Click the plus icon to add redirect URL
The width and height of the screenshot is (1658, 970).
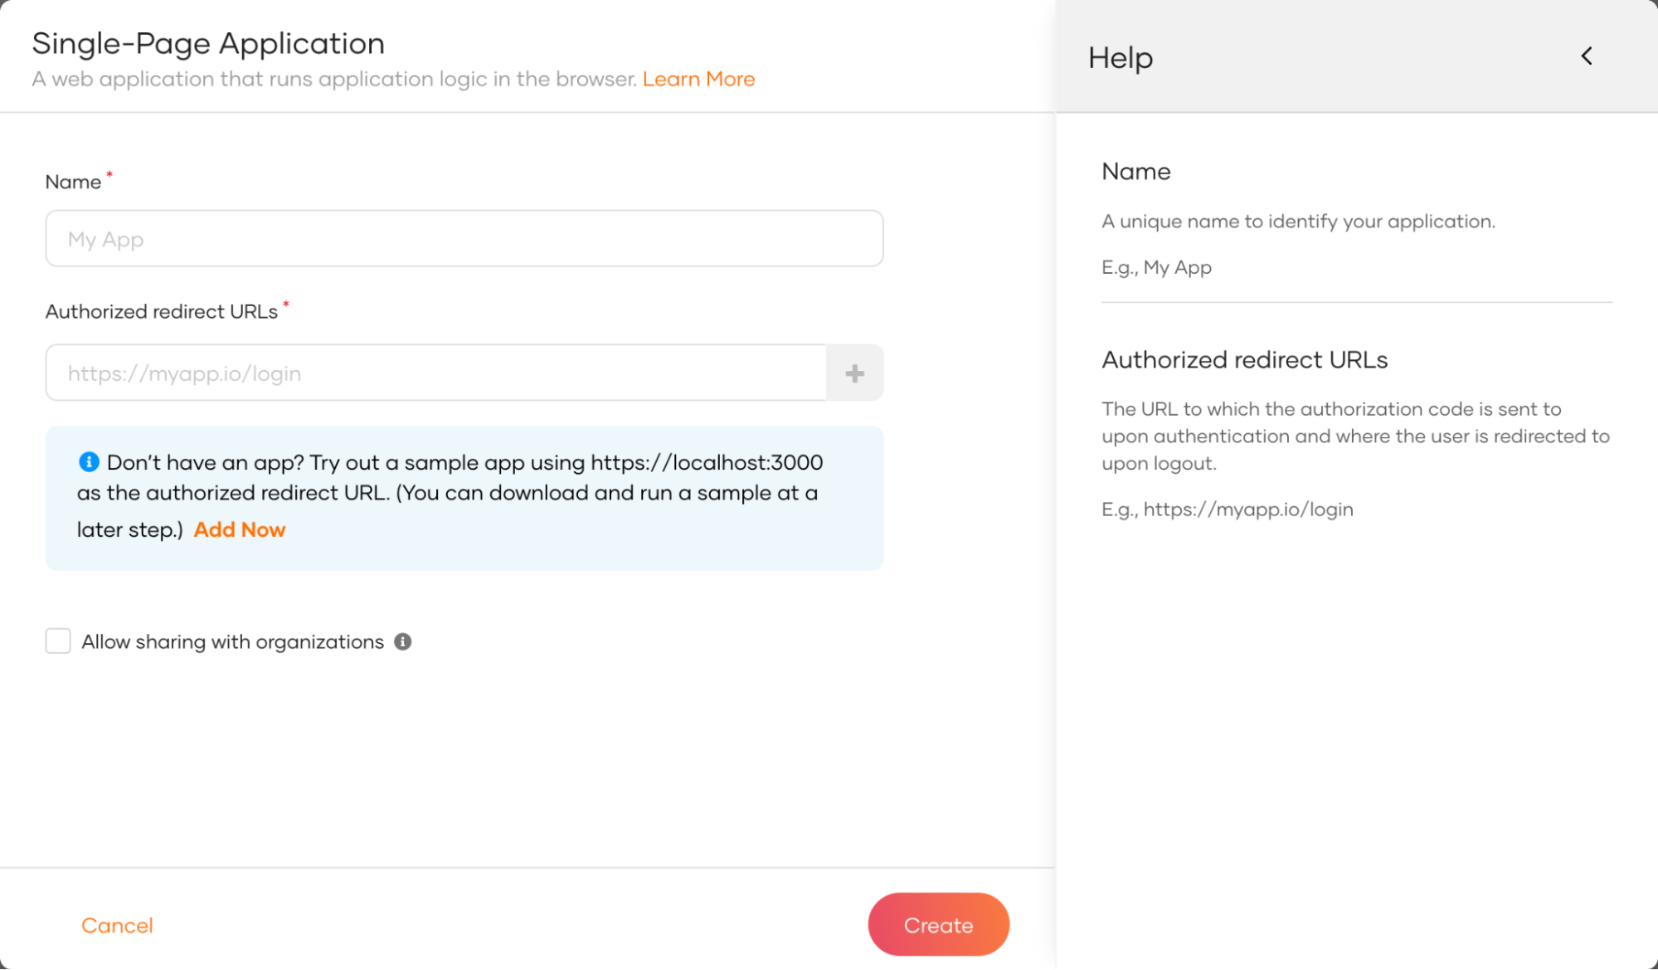pos(853,373)
